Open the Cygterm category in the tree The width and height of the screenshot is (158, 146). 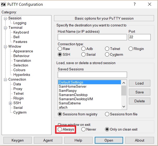20,112
